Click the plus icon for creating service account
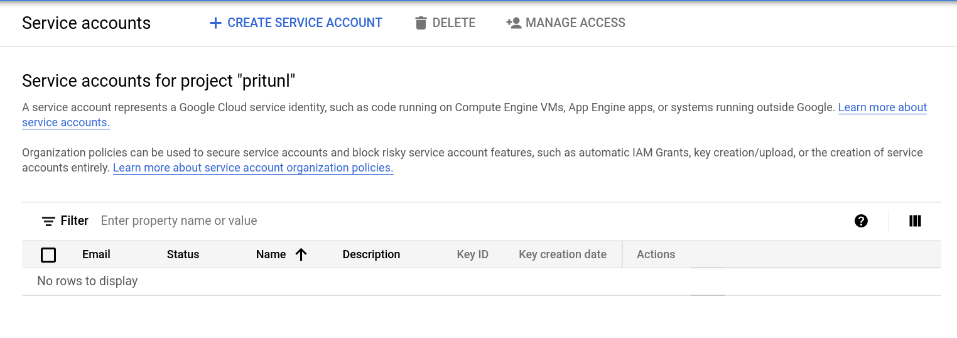 pyautogui.click(x=215, y=23)
